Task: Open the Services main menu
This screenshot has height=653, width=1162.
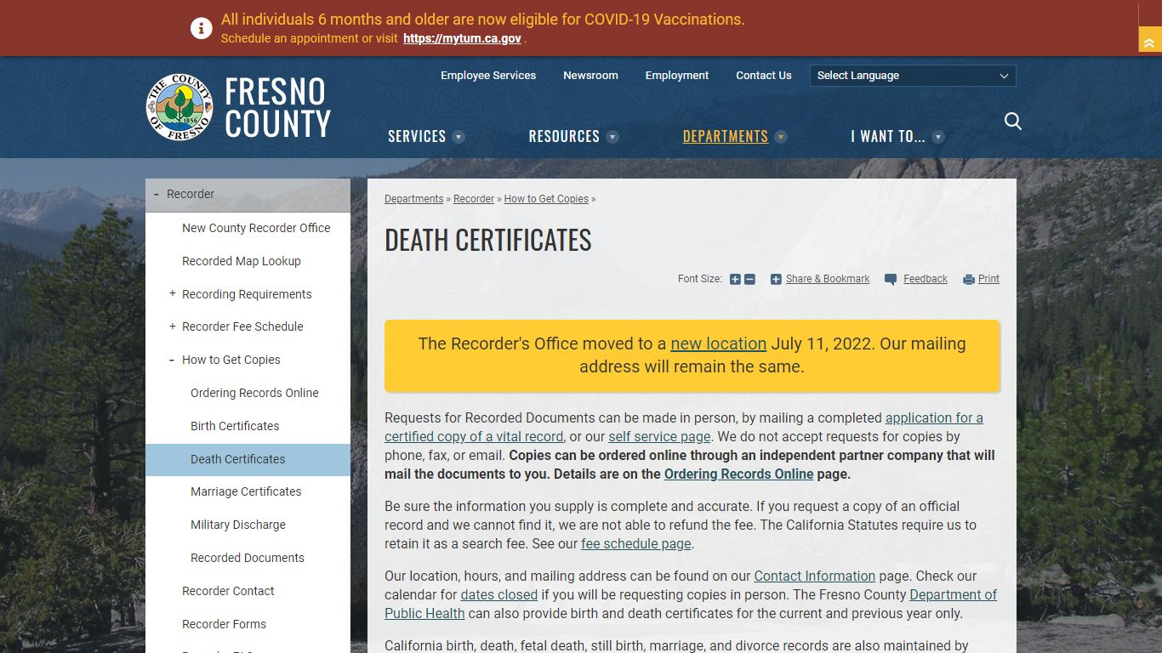Action: [417, 136]
